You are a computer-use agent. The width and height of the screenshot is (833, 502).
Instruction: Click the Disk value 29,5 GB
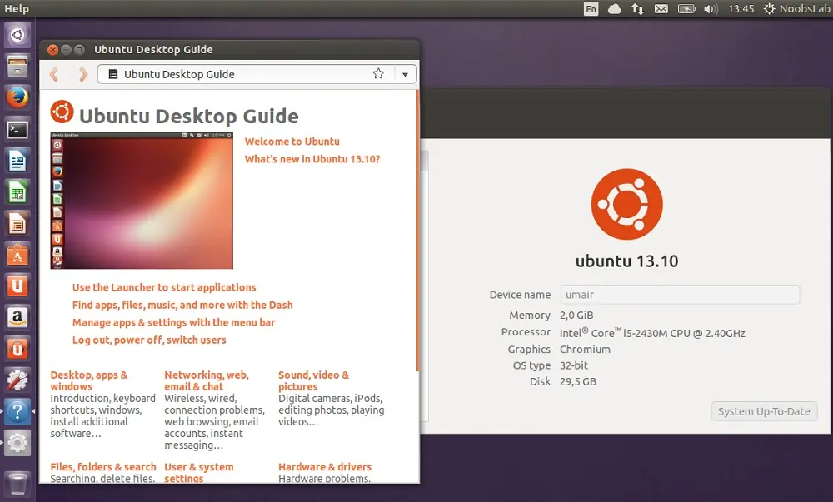pyautogui.click(x=578, y=381)
